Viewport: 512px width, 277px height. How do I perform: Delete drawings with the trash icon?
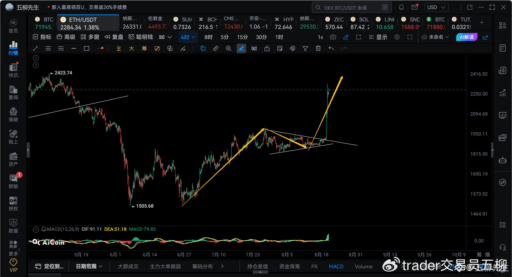point(318,48)
